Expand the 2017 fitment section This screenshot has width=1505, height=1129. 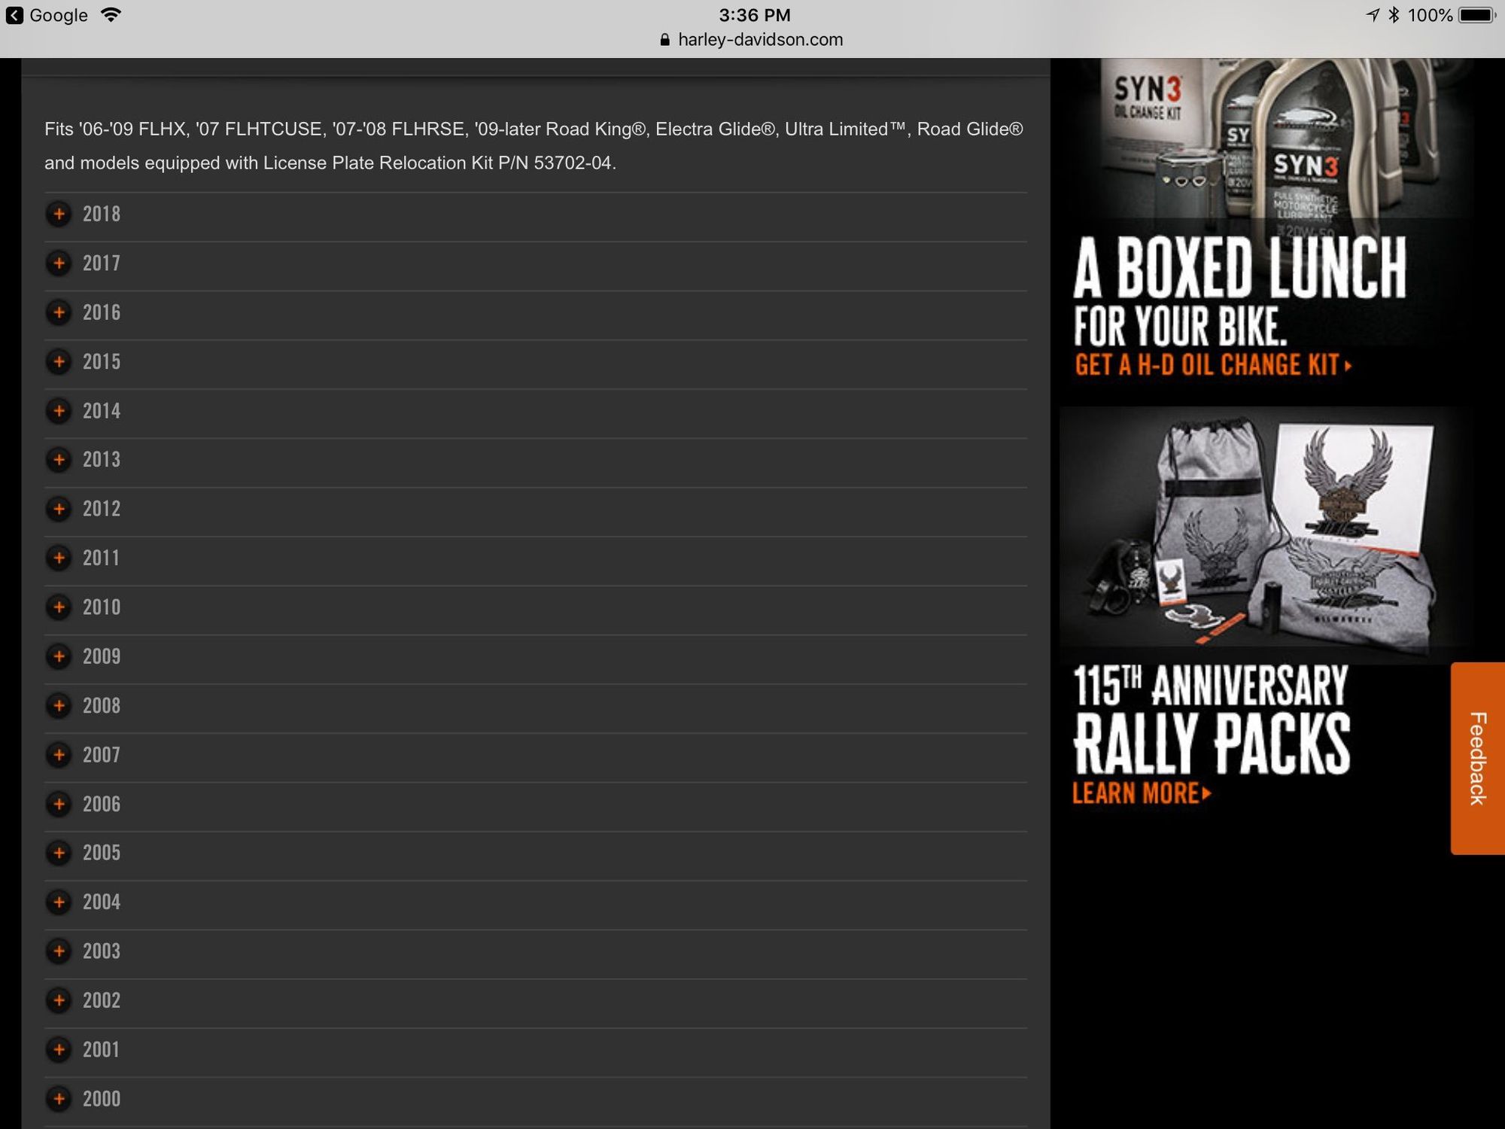pos(102,263)
